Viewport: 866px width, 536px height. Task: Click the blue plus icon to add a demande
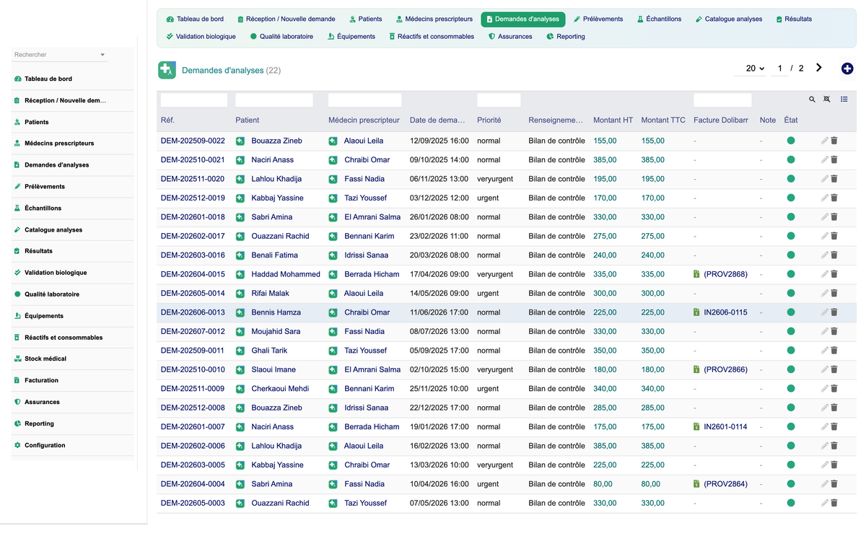(x=847, y=69)
